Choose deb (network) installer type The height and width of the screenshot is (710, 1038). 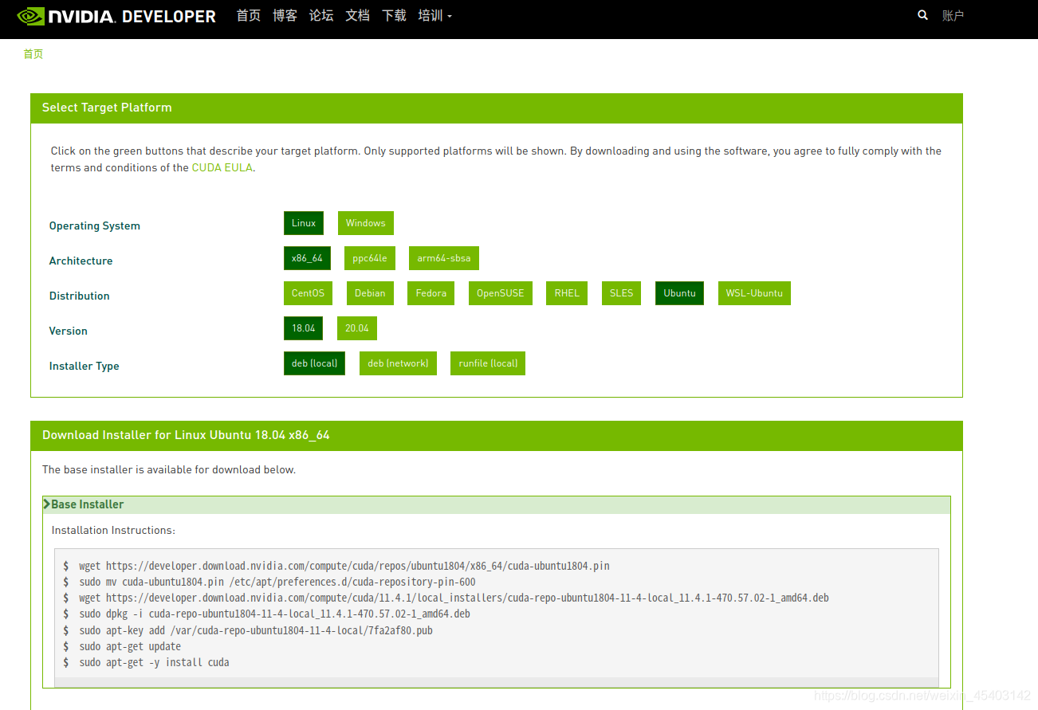[x=398, y=363]
